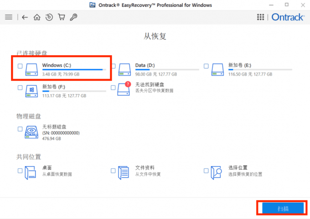Open the nine-dot apps grid icon
Screen dimensions: 310x219
tap(260, 17)
